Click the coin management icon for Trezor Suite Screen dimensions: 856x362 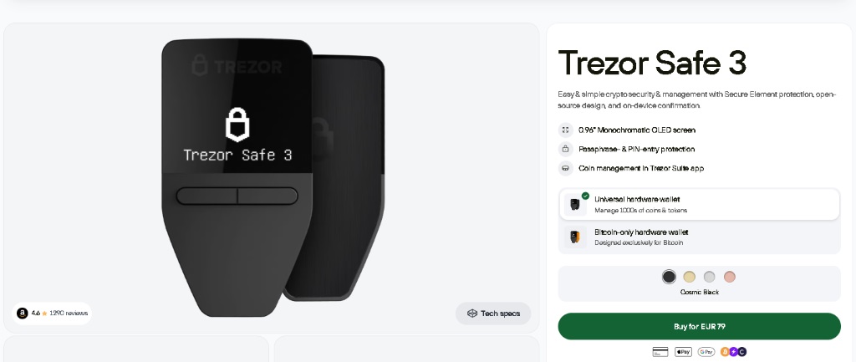point(566,168)
